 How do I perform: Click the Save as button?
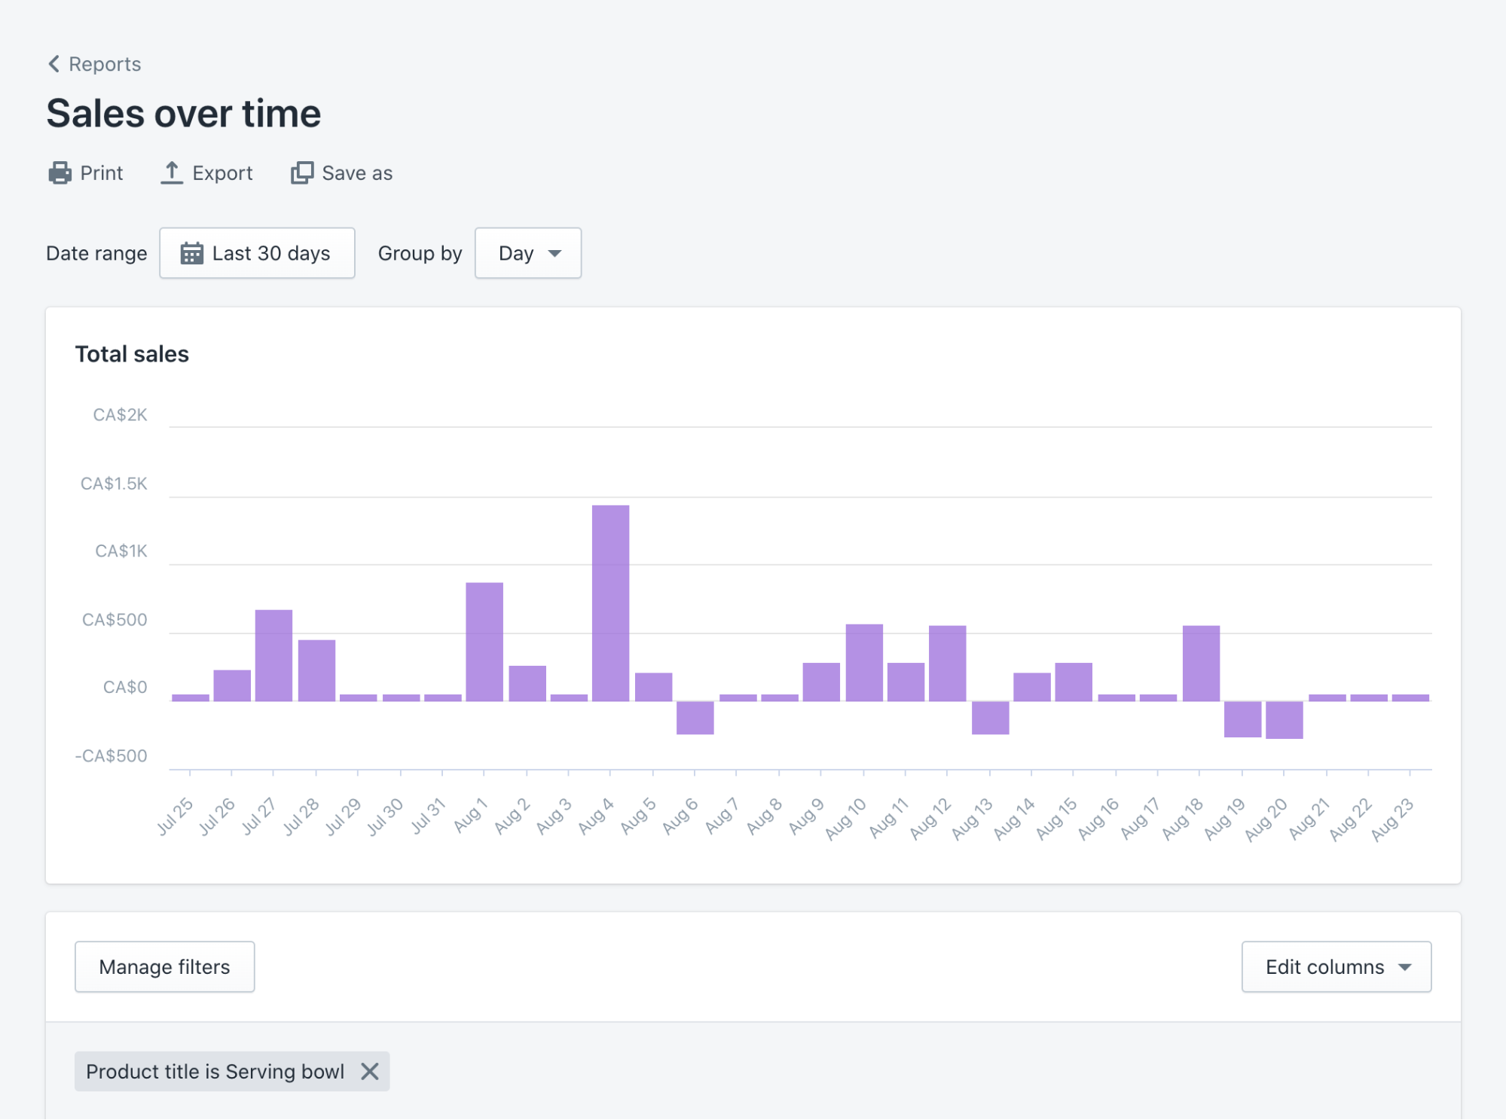coord(341,173)
